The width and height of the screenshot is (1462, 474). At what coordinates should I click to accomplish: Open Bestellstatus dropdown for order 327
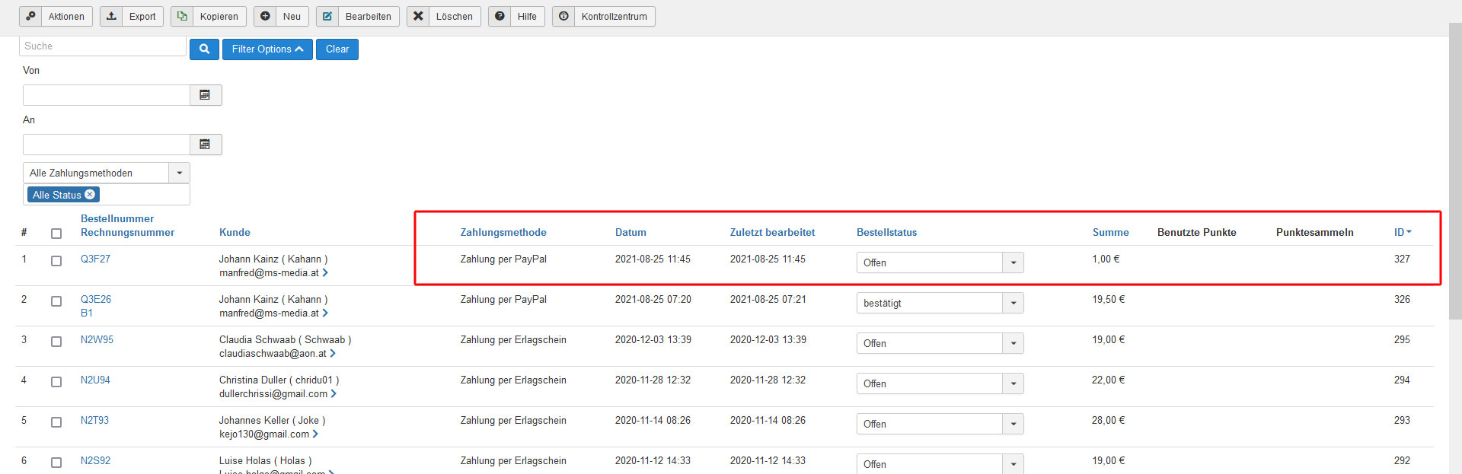(940, 262)
